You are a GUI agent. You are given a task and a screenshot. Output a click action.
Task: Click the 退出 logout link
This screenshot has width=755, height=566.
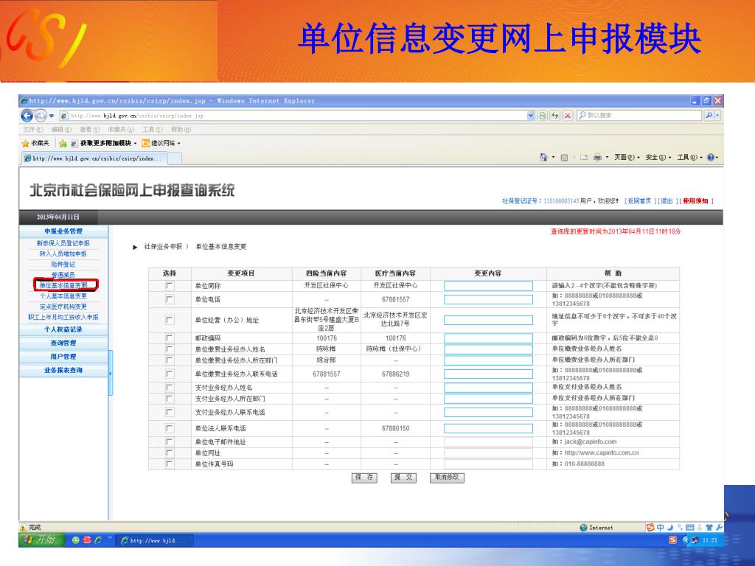click(667, 201)
